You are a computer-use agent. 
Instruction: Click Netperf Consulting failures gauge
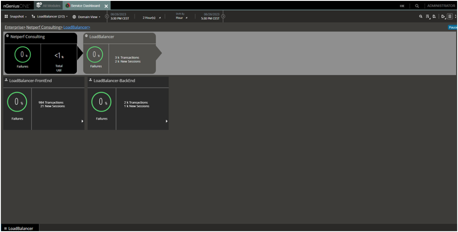point(22,54)
